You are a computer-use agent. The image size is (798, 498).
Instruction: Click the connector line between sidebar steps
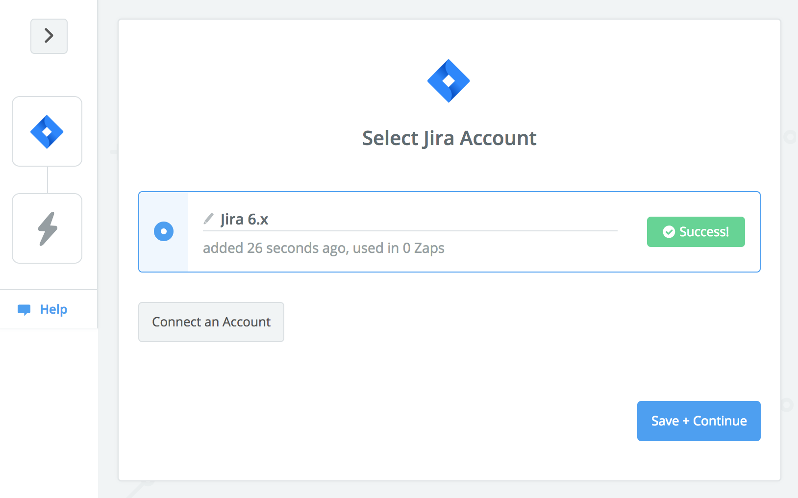(x=48, y=180)
